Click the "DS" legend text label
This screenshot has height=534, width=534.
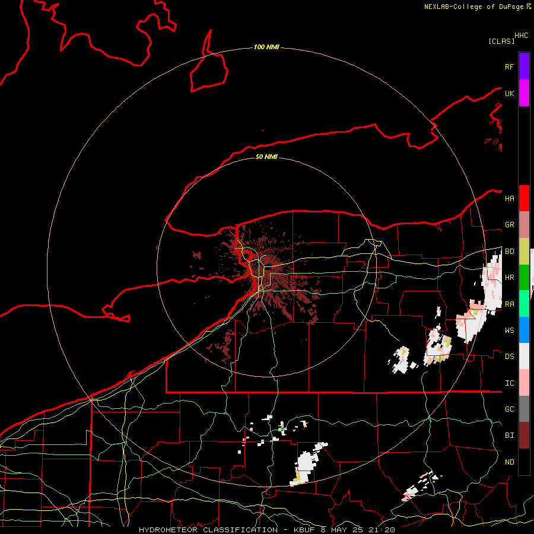pyautogui.click(x=509, y=357)
